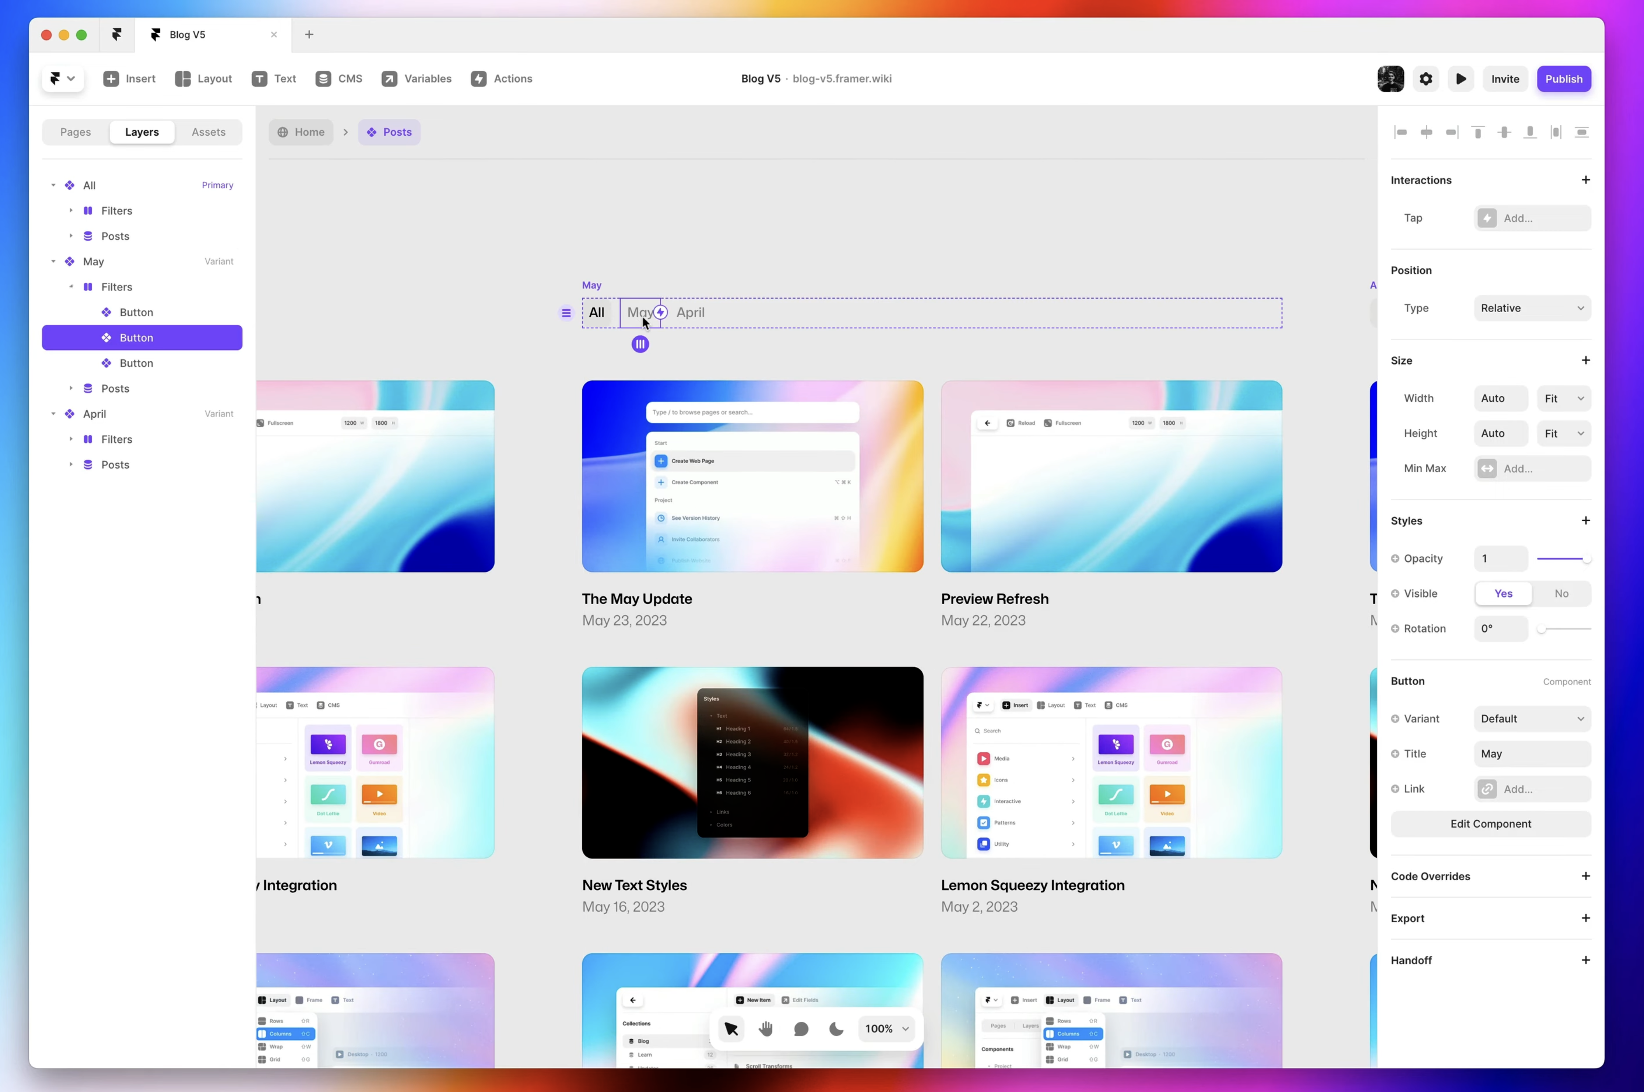Click the Actions lightning icon
The height and width of the screenshot is (1092, 1644).
tap(479, 79)
